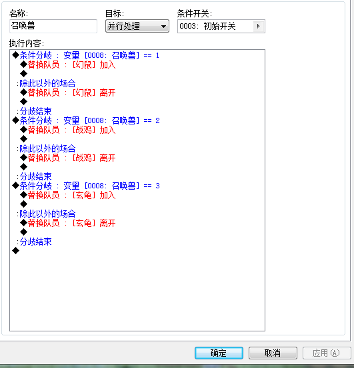Select the empty line below 战鸡 离开

pos(23,167)
